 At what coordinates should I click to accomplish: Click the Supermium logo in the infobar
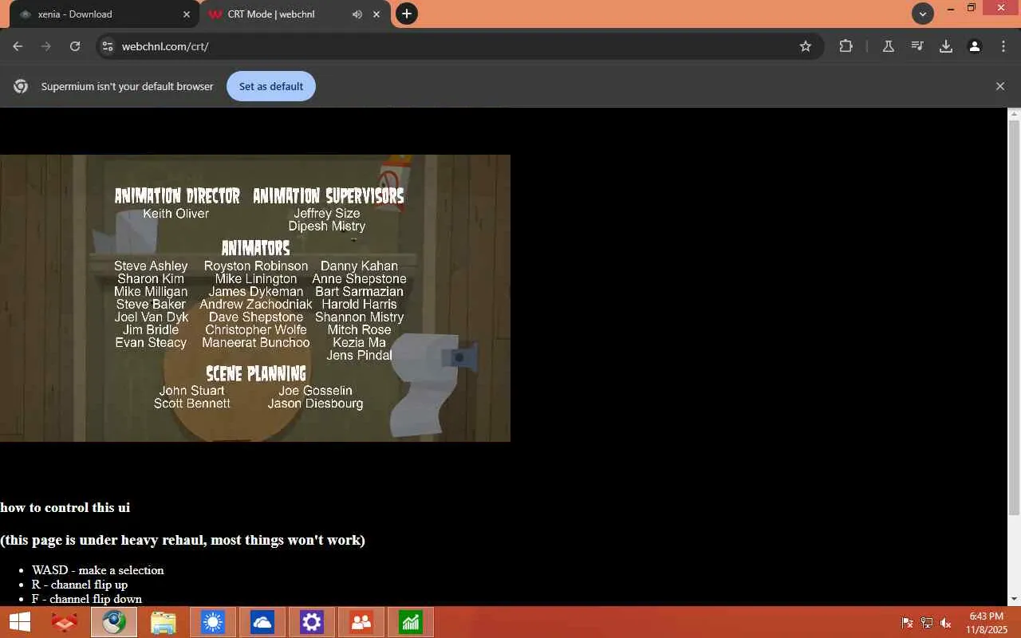[21, 86]
